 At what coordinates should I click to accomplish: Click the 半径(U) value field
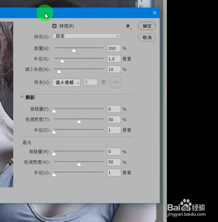[x=114, y=173]
